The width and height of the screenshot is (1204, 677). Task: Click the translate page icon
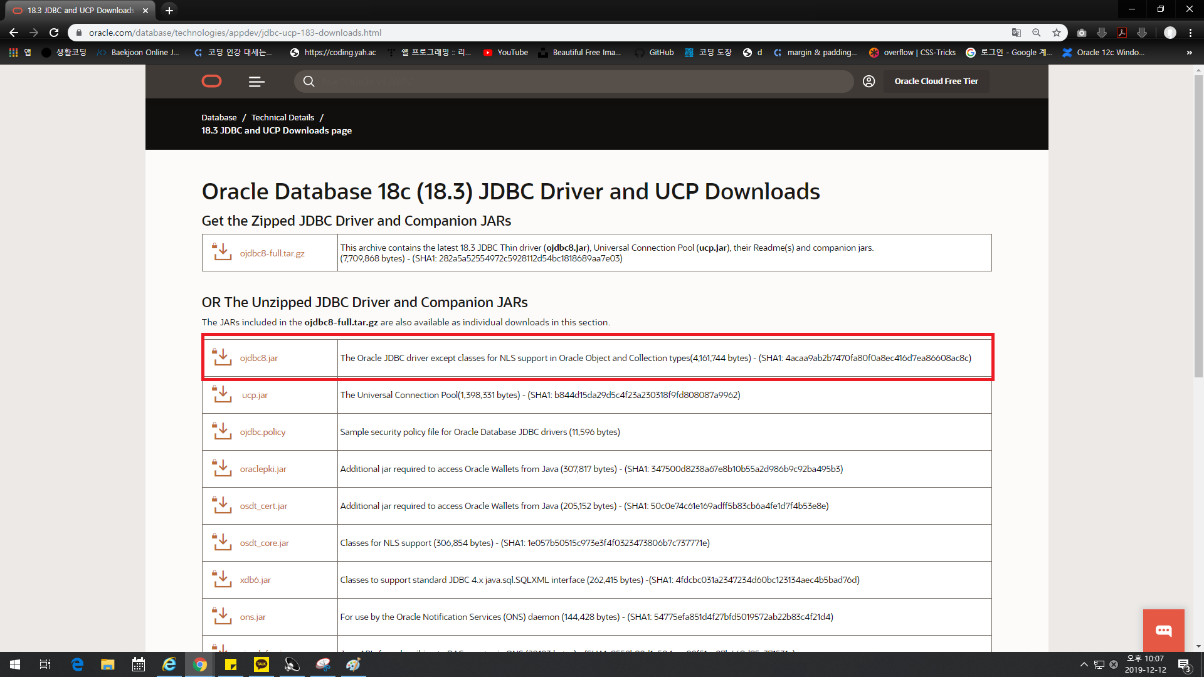(1017, 33)
